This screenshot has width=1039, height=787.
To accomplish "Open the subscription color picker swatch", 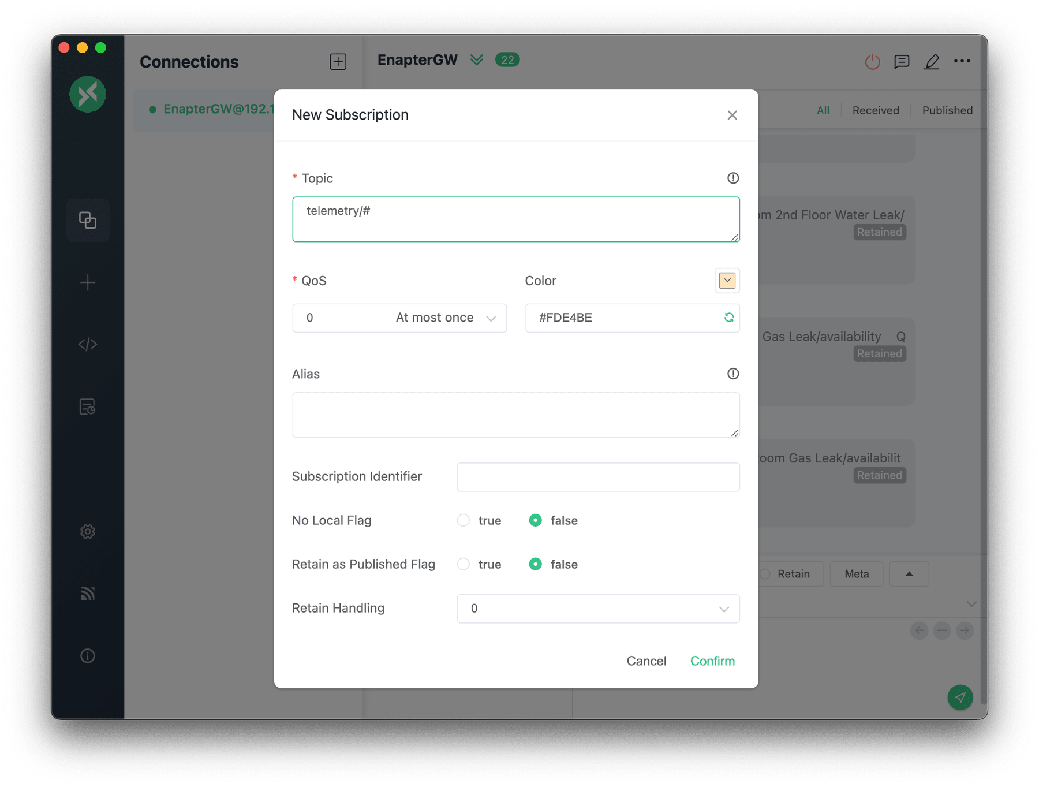I will 727,281.
